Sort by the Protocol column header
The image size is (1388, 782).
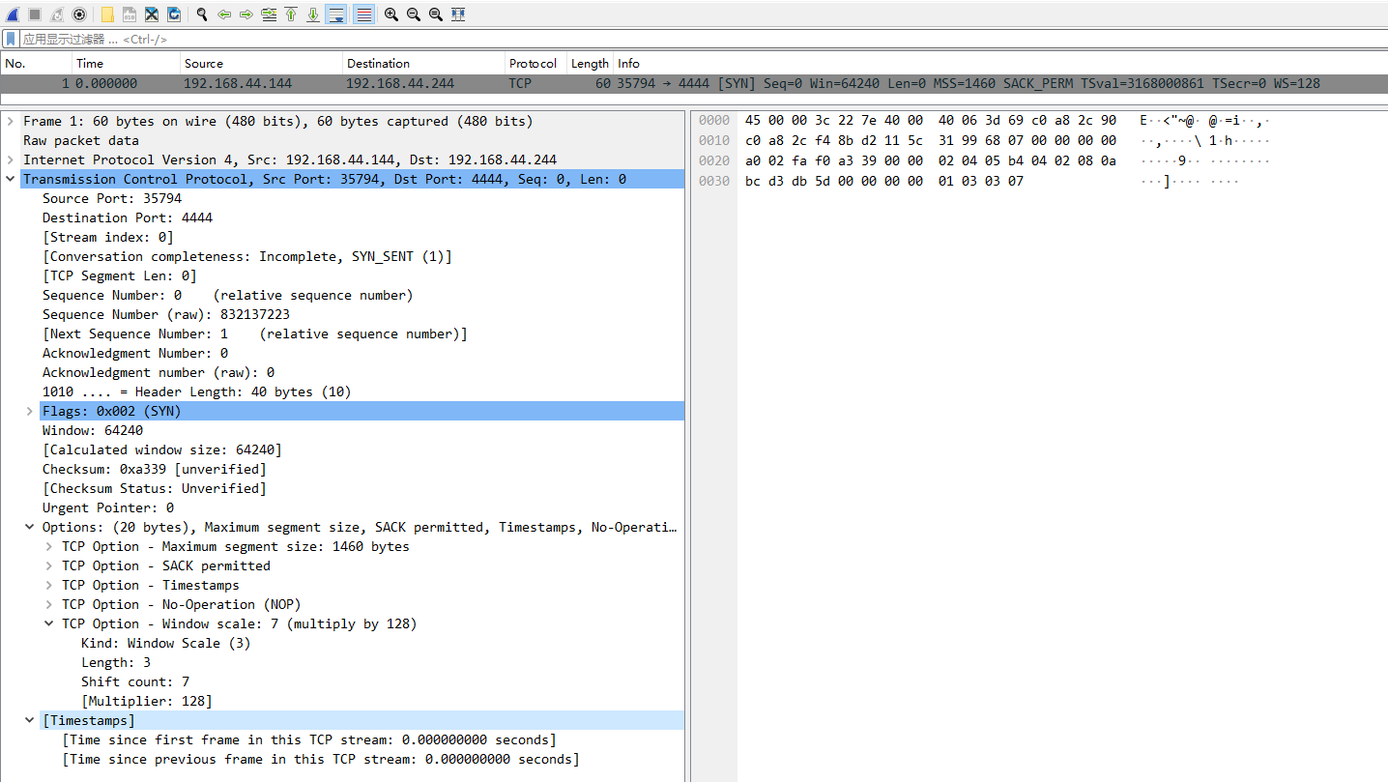pos(535,63)
